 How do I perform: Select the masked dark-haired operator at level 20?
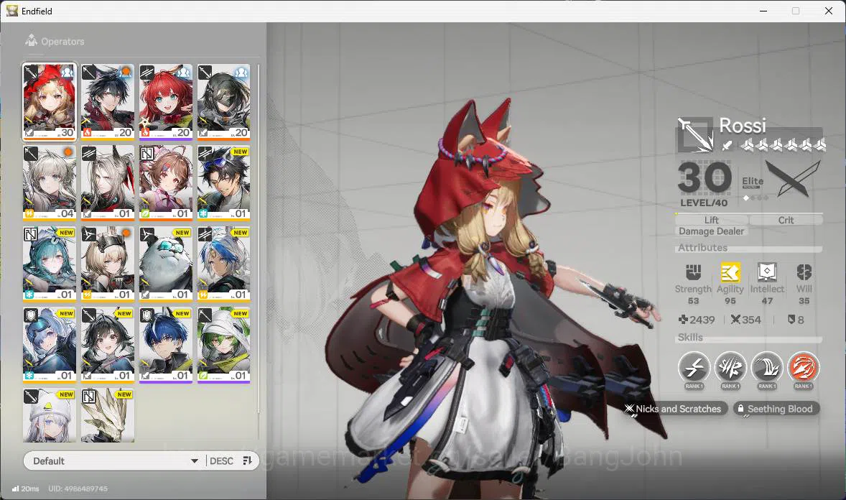pyautogui.click(x=223, y=101)
